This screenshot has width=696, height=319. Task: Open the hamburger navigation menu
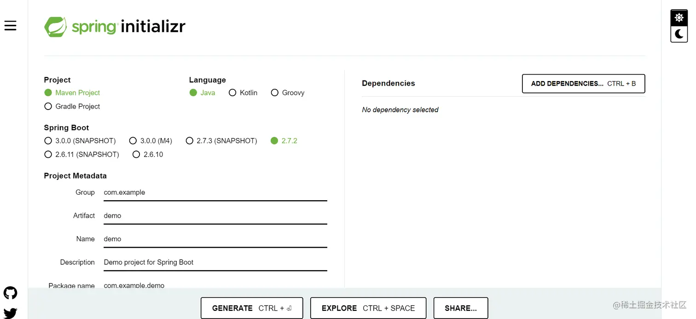click(11, 26)
